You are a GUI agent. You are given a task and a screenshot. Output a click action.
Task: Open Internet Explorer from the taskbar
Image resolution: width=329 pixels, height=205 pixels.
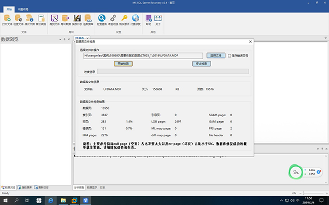[51, 200]
